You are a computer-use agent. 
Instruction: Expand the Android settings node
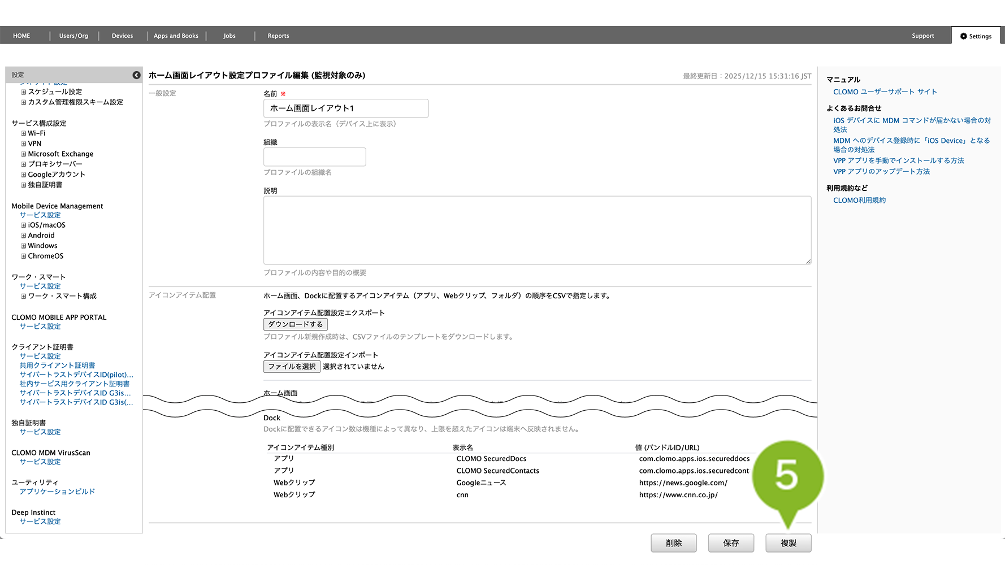coord(24,236)
